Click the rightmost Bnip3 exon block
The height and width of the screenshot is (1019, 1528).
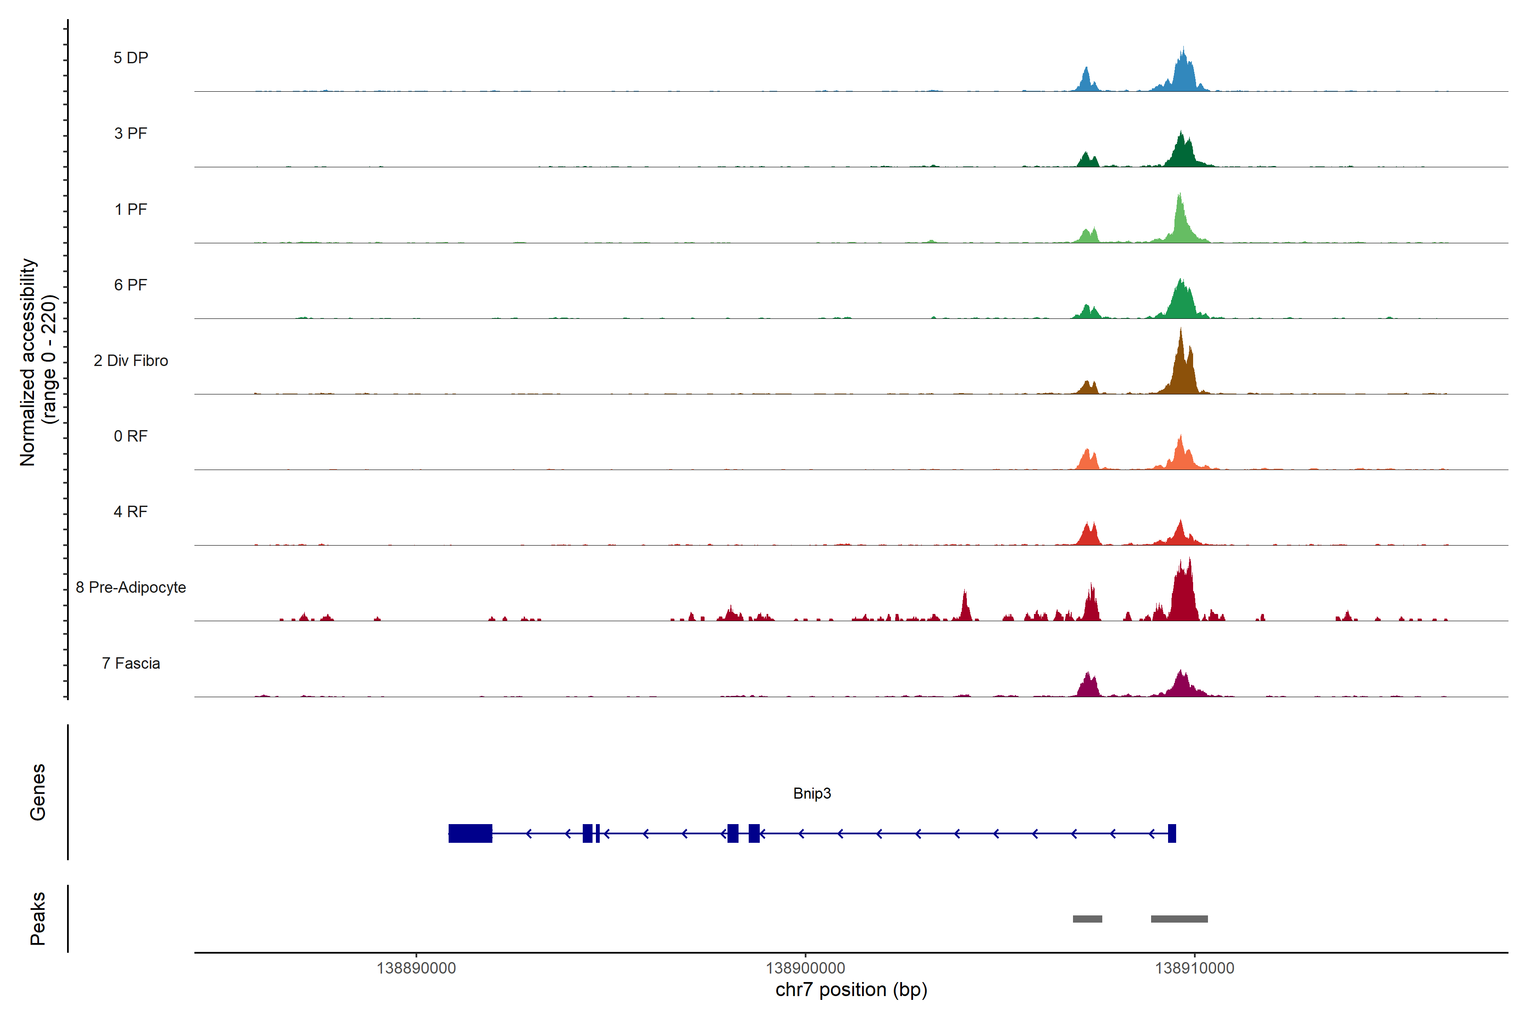click(x=1172, y=833)
